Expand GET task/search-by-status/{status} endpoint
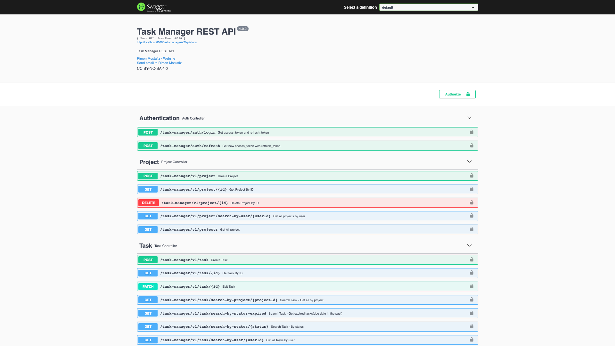The image size is (615, 346). tap(307, 326)
